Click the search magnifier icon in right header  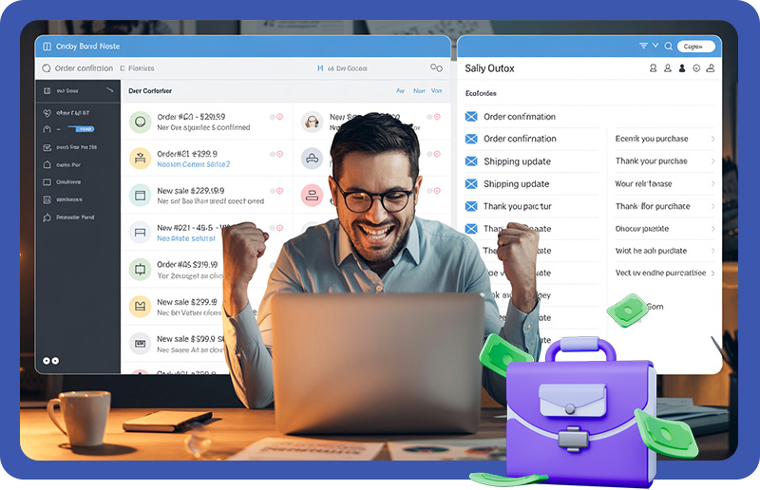coord(669,46)
